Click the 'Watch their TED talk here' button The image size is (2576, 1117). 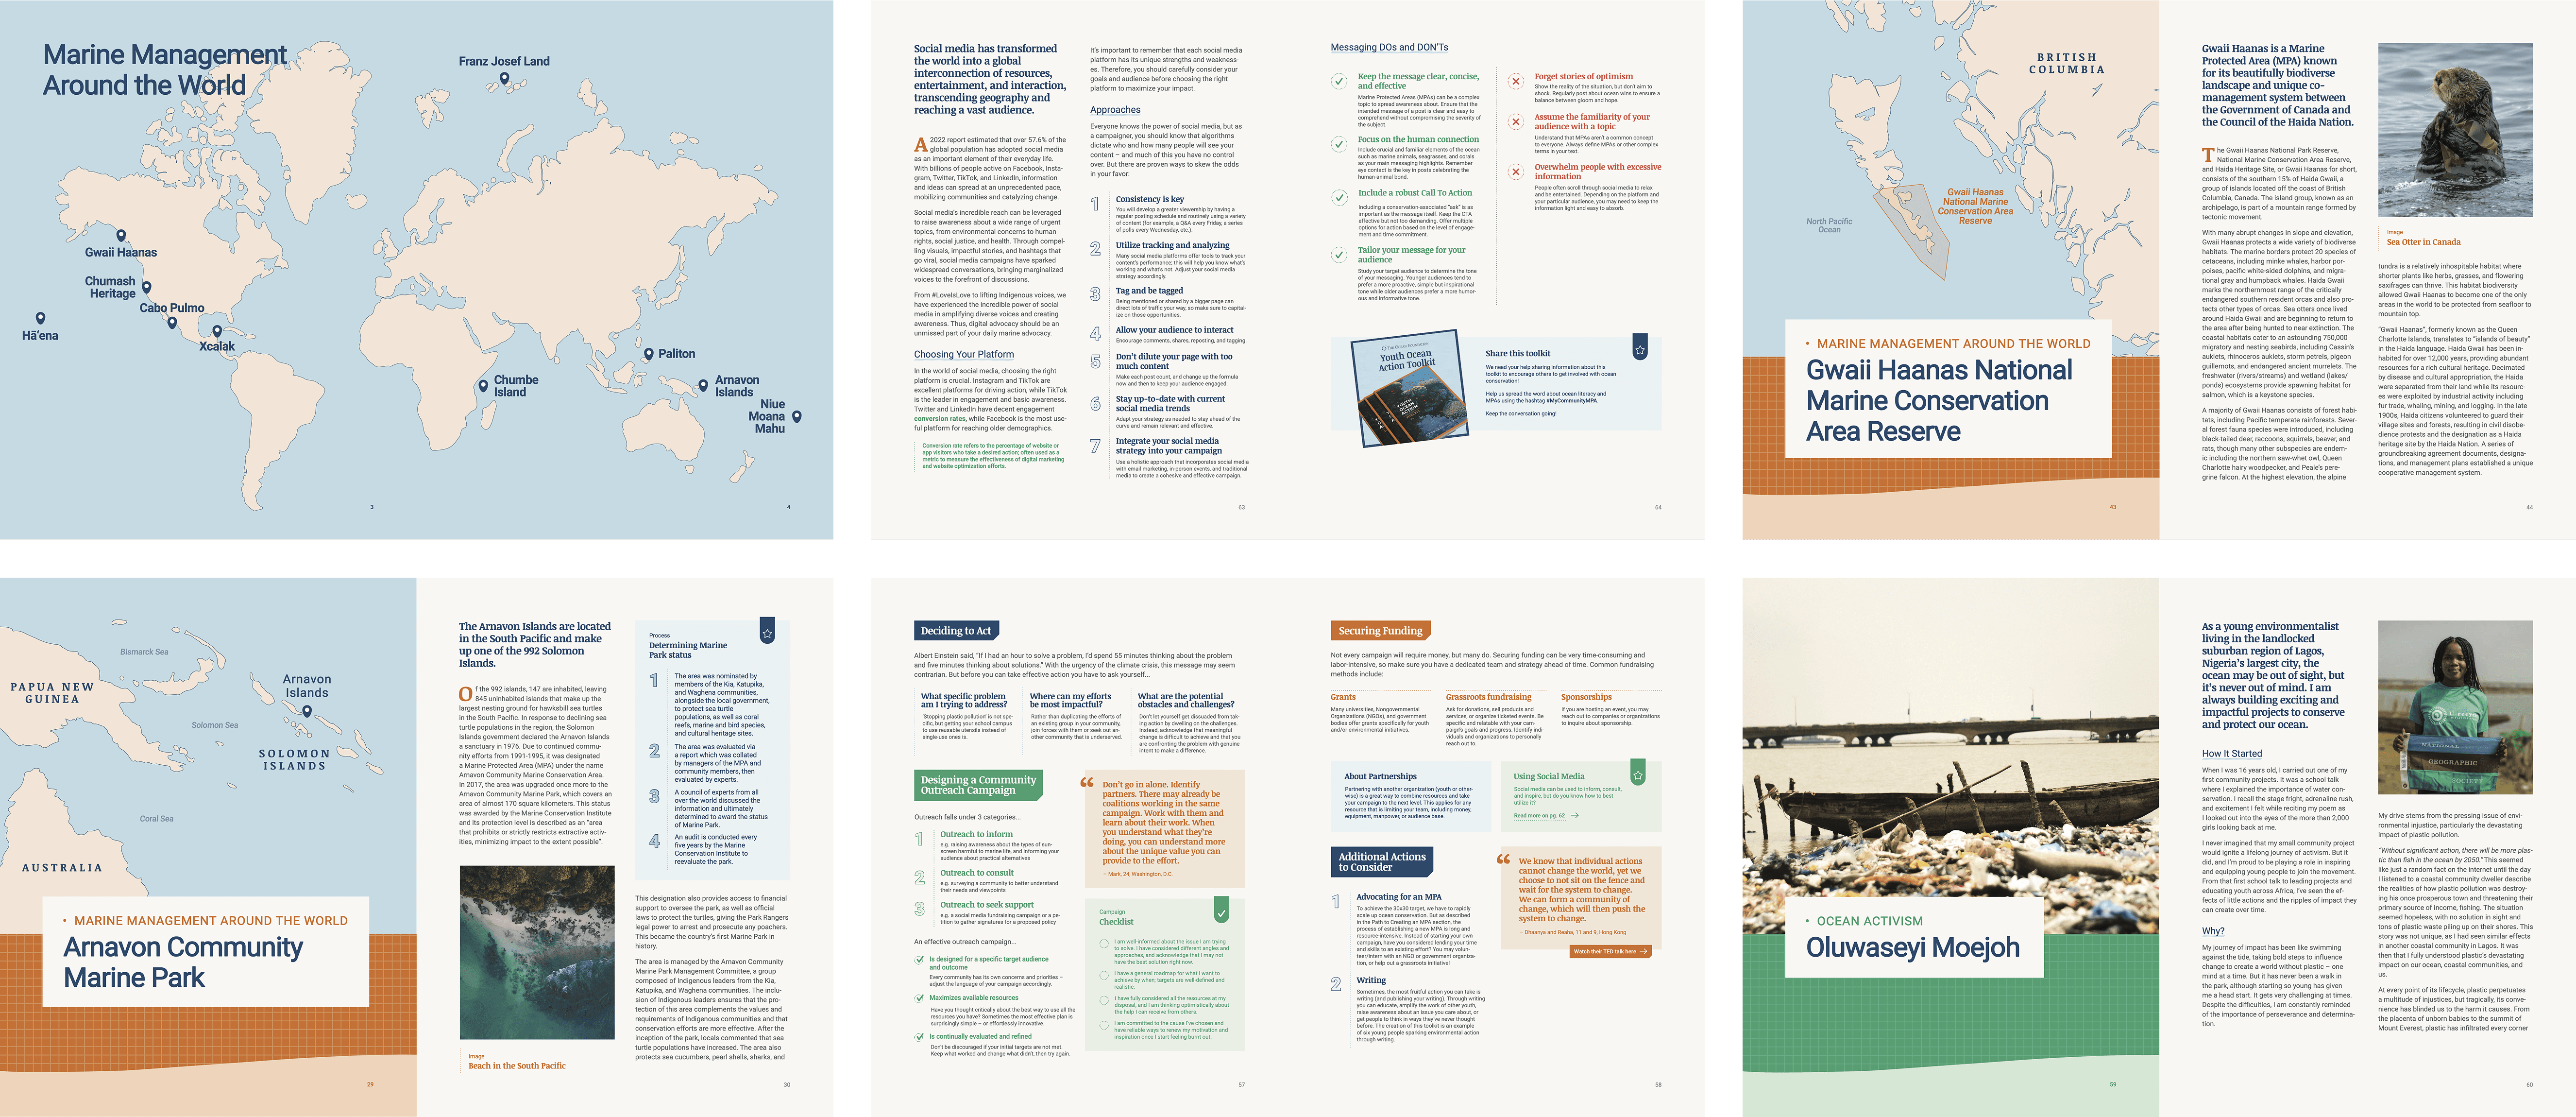(1610, 952)
